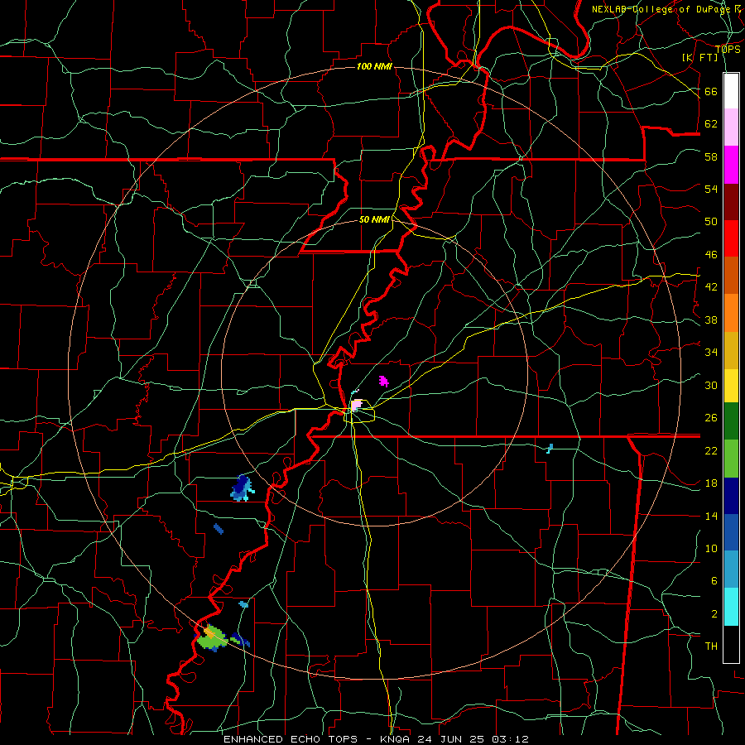Click the gold legend swatch near 34
Image resolution: width=745 pixels, height=745 pixels.
click(731, 350)
